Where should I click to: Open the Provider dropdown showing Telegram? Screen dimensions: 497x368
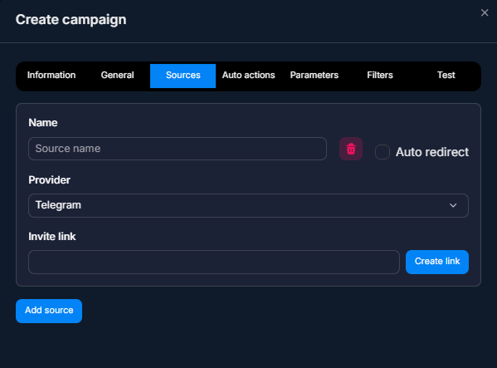point(249,205)
